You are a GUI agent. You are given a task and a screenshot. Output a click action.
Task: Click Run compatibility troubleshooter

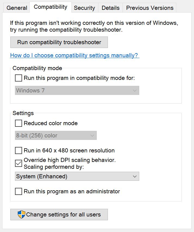point(59,42)
